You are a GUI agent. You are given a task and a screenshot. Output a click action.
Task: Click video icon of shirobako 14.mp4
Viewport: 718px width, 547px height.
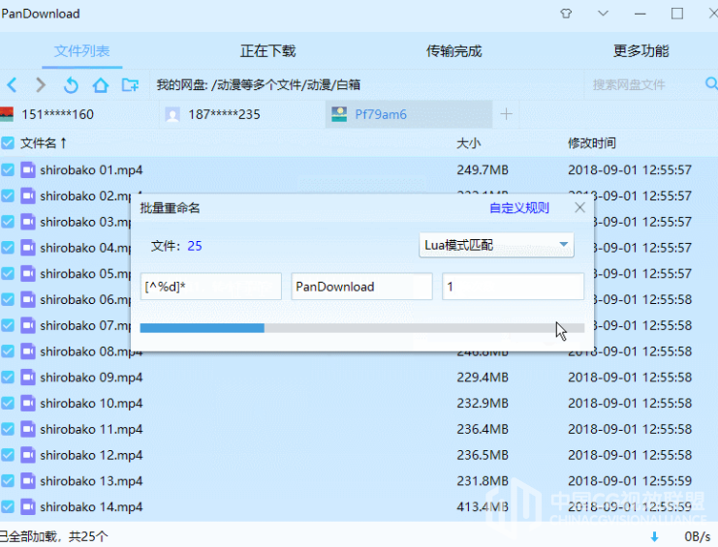(x=28, y=506)
